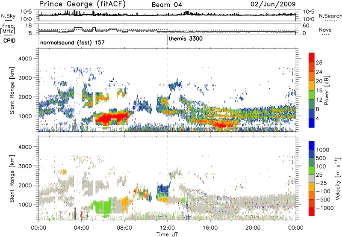
Task: Click the '4' power colorbar tick label
Action: click(318, 119)
